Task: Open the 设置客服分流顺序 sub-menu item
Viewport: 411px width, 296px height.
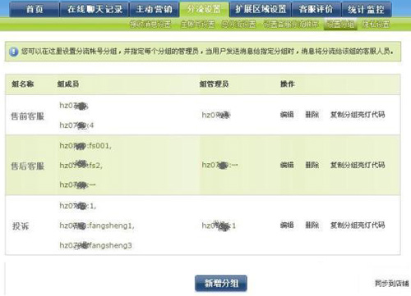Action: coord(291,25)
